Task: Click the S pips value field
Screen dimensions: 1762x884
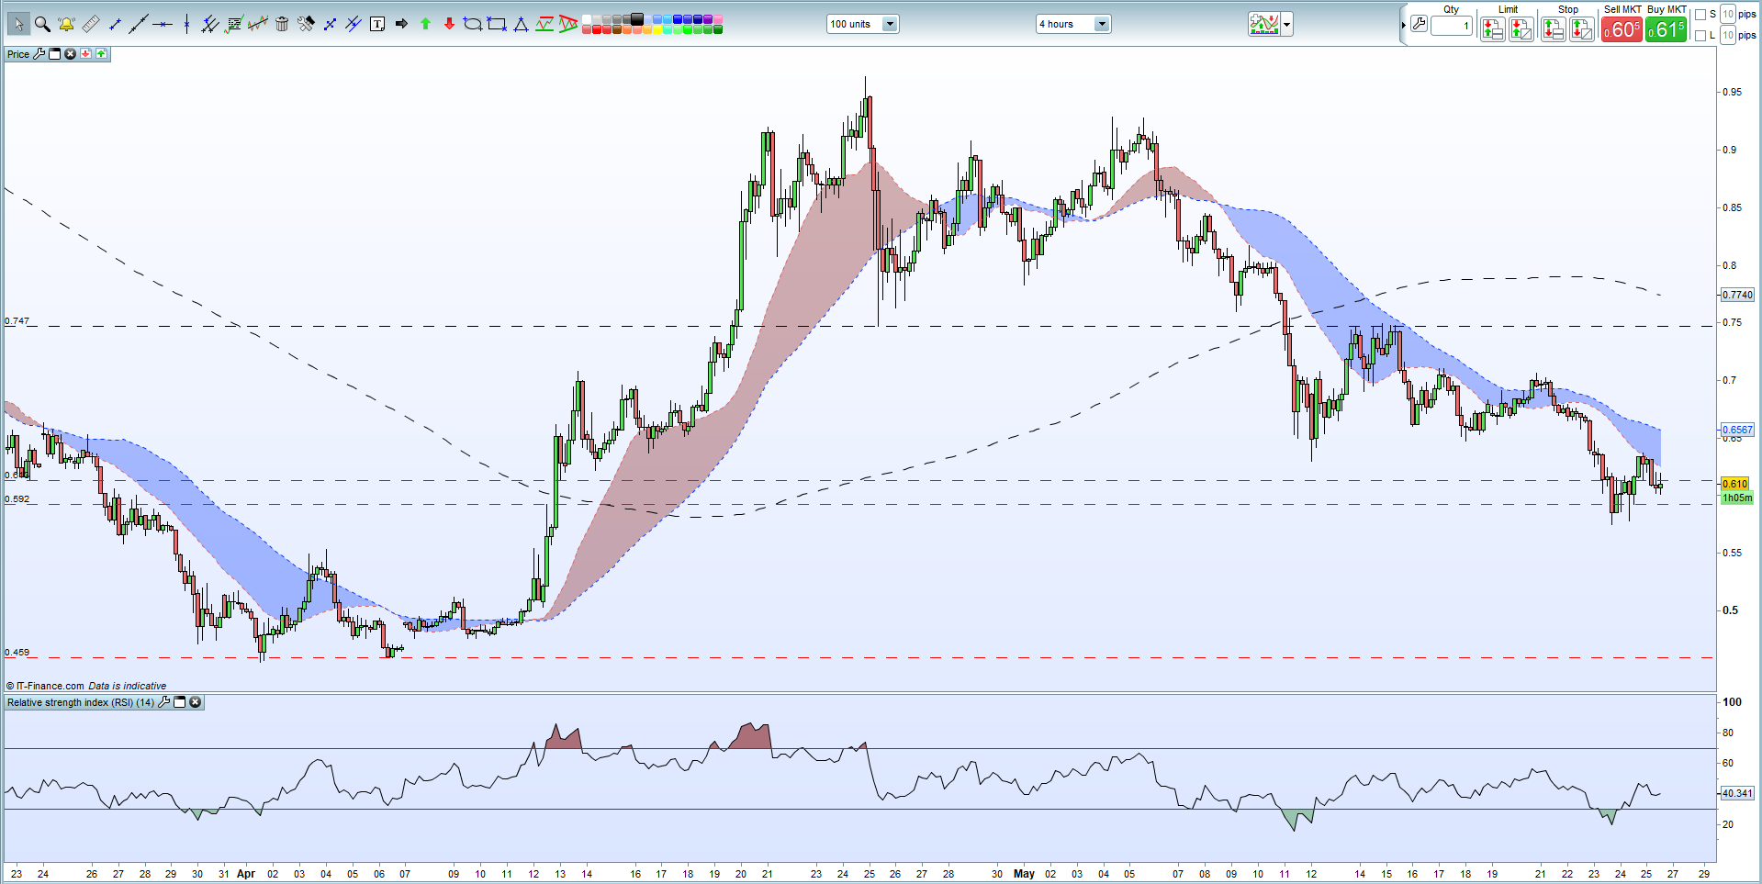Action: coord(1728,14)
